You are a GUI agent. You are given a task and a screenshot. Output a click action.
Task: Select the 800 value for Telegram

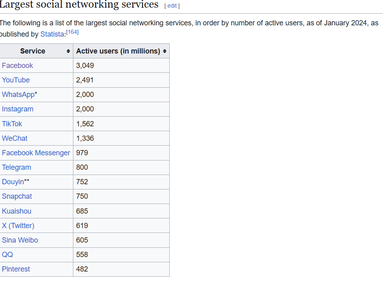(x=82, y=167)
